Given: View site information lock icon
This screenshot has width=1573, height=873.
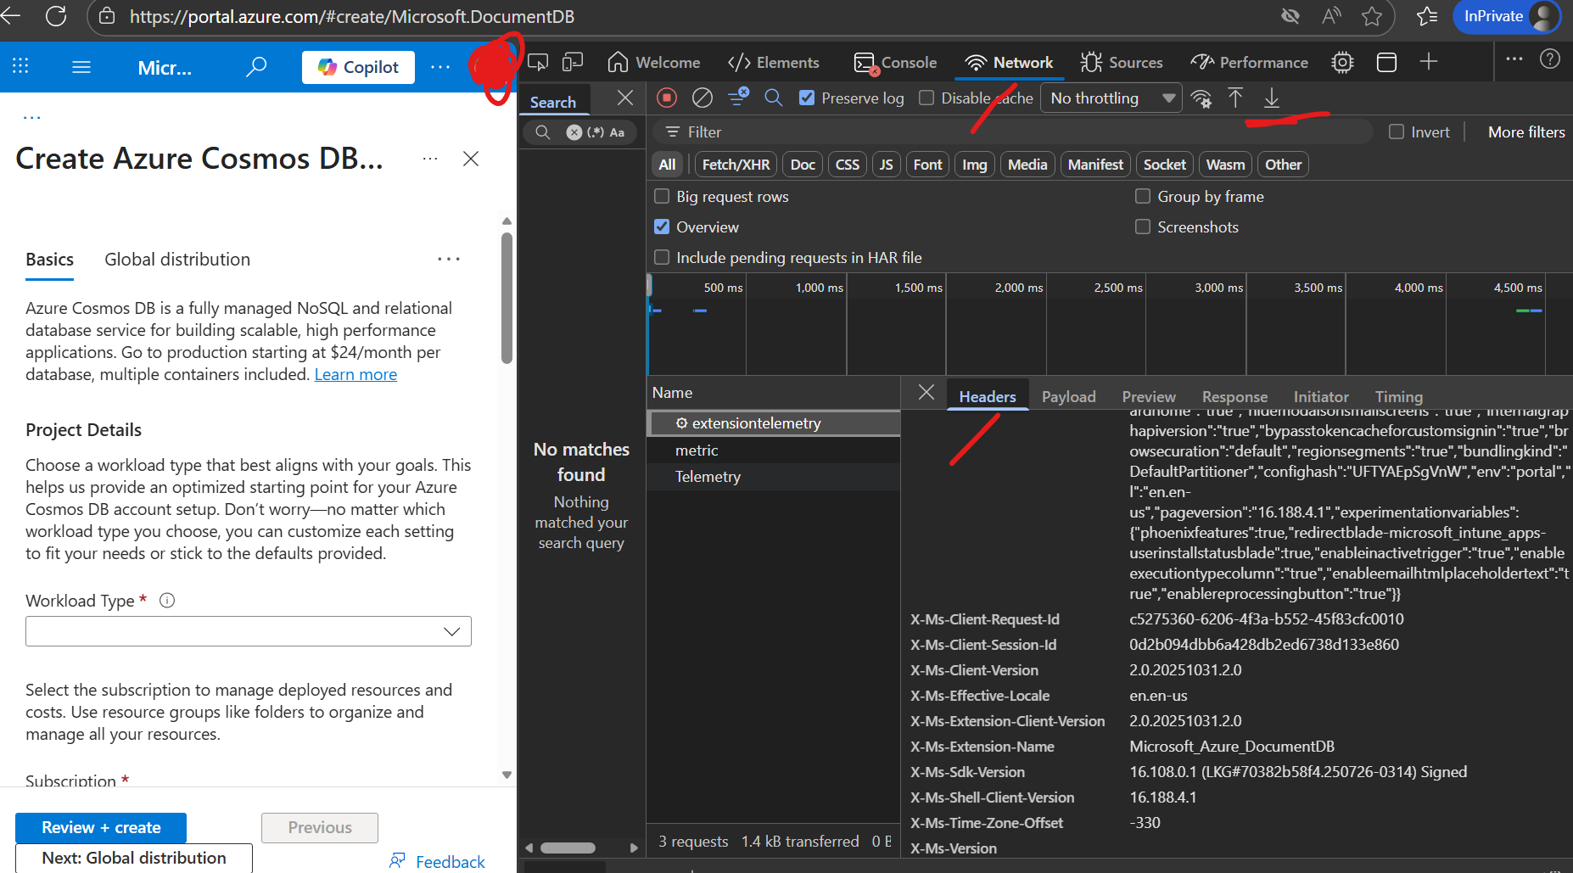Looking at the screenshot, I should click(107, 16).
